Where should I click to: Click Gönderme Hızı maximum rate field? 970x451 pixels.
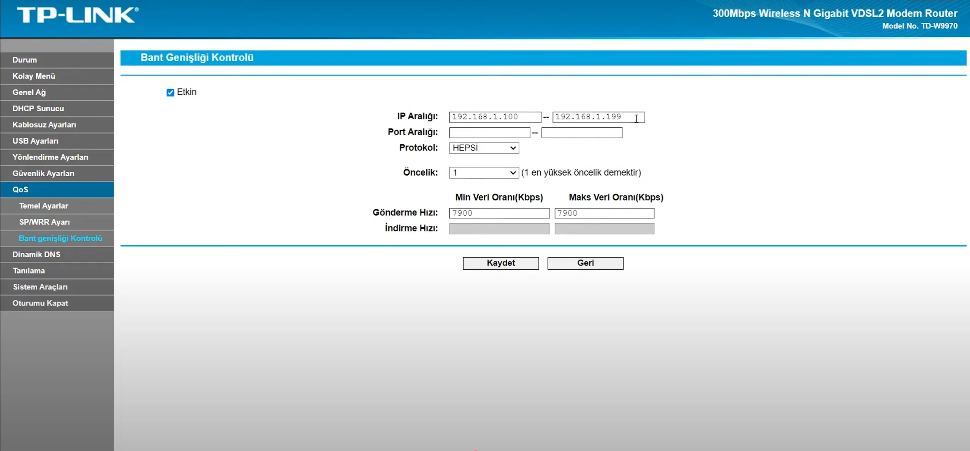604,213
